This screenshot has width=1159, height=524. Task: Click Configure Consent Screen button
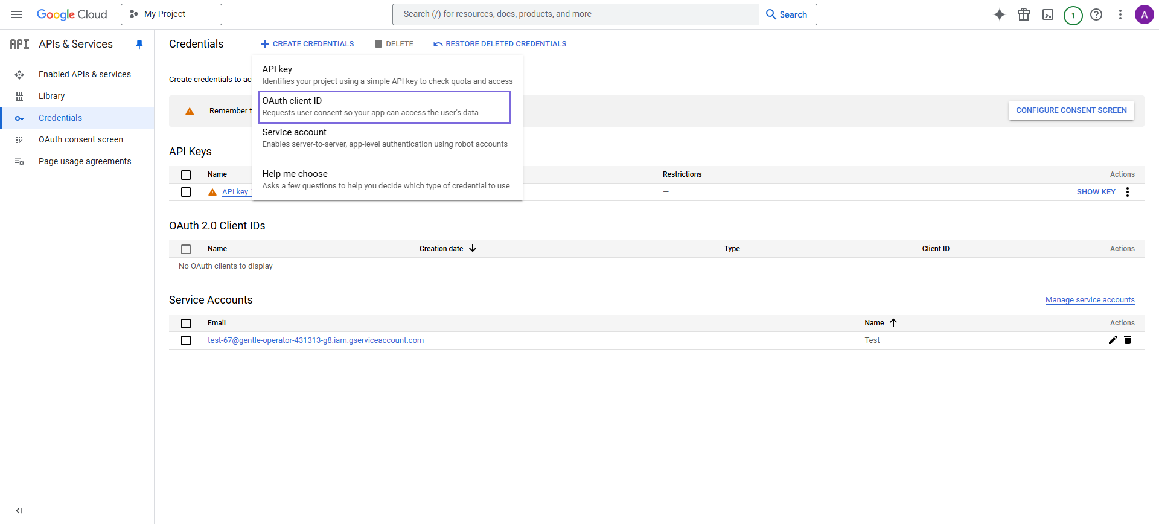click(x=1071, y=110)
